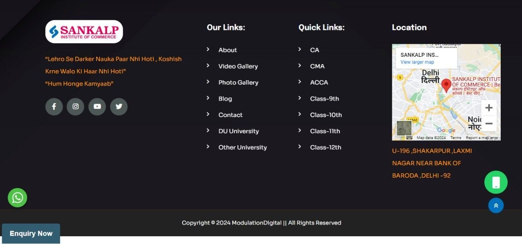Click View larger map link
Viewport: 522px width, 244px height.
417,62
